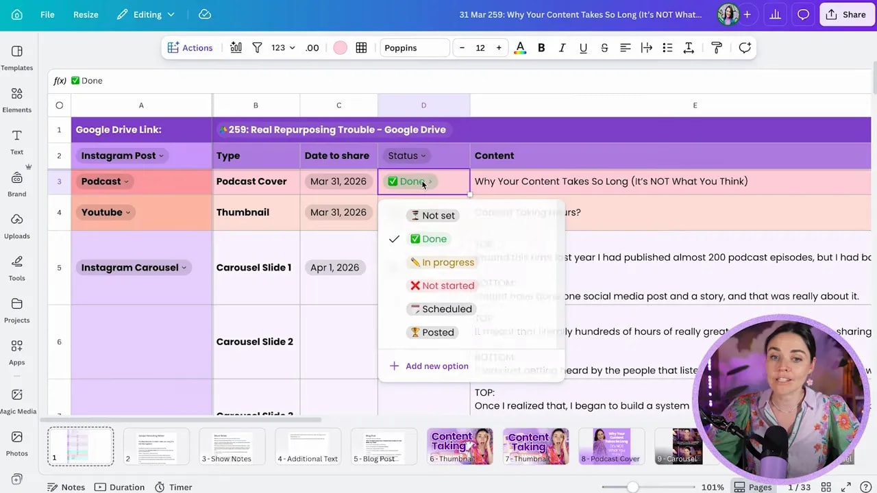
Task: Open the Youtube chip dropdown
Action: point(106,212)
